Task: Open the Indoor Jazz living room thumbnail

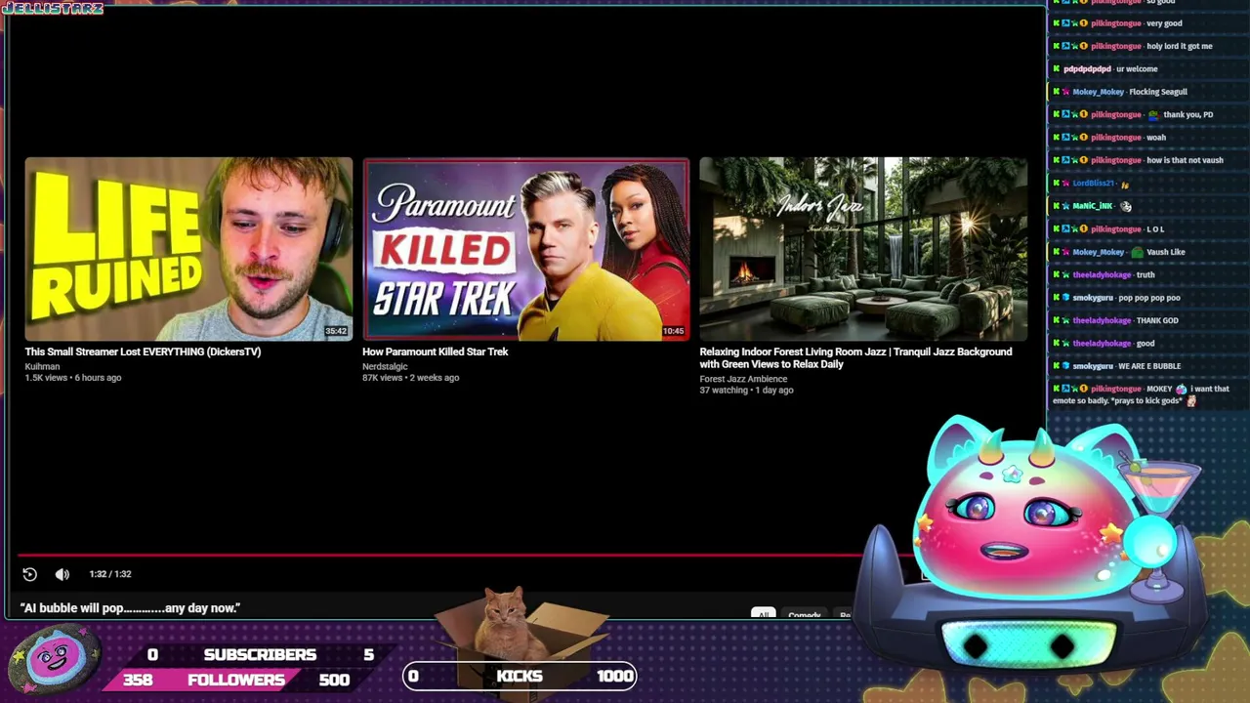Action: click(863, 249)
